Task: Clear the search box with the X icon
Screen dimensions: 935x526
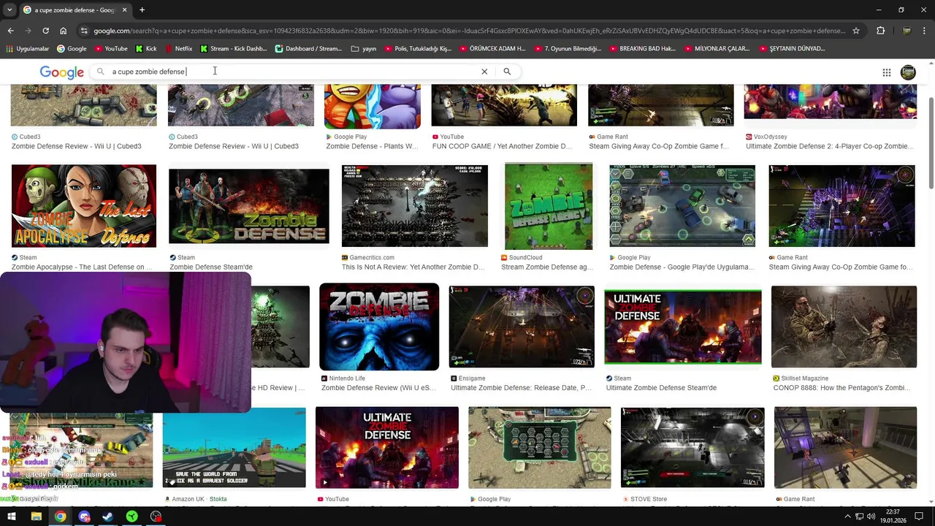Action: coord(484,72)
